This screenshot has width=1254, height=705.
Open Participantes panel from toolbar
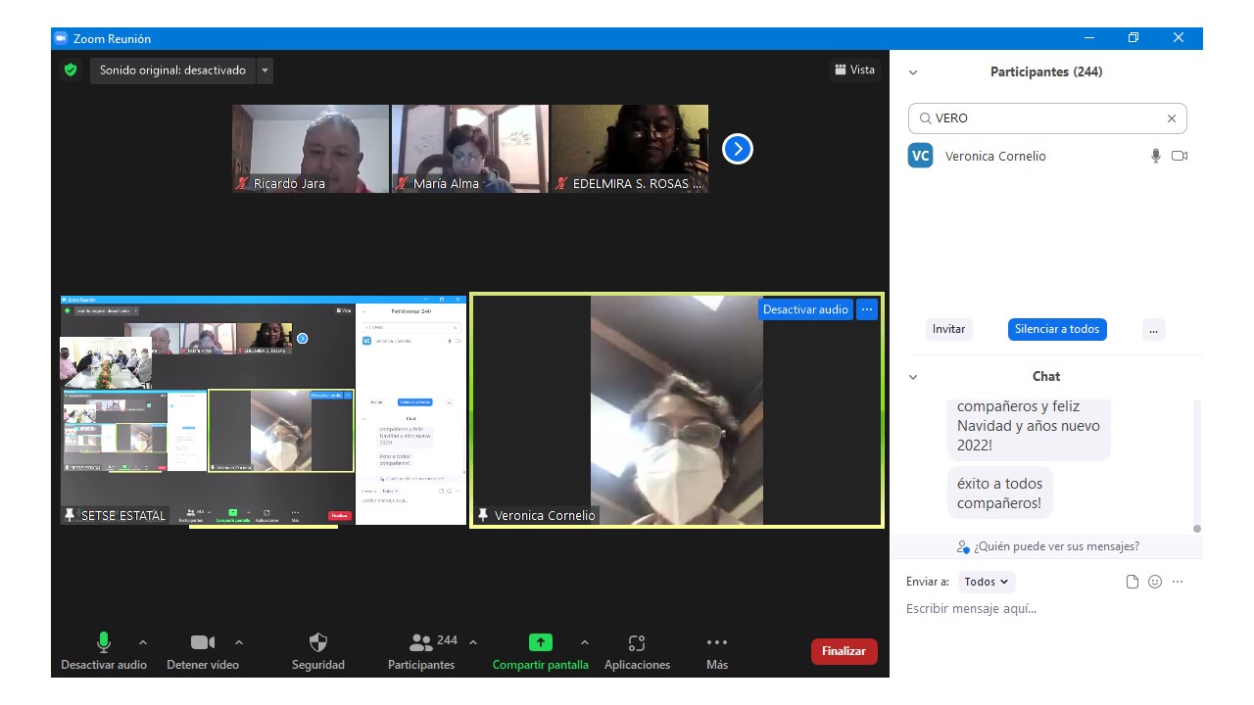(x=421, y=643)
